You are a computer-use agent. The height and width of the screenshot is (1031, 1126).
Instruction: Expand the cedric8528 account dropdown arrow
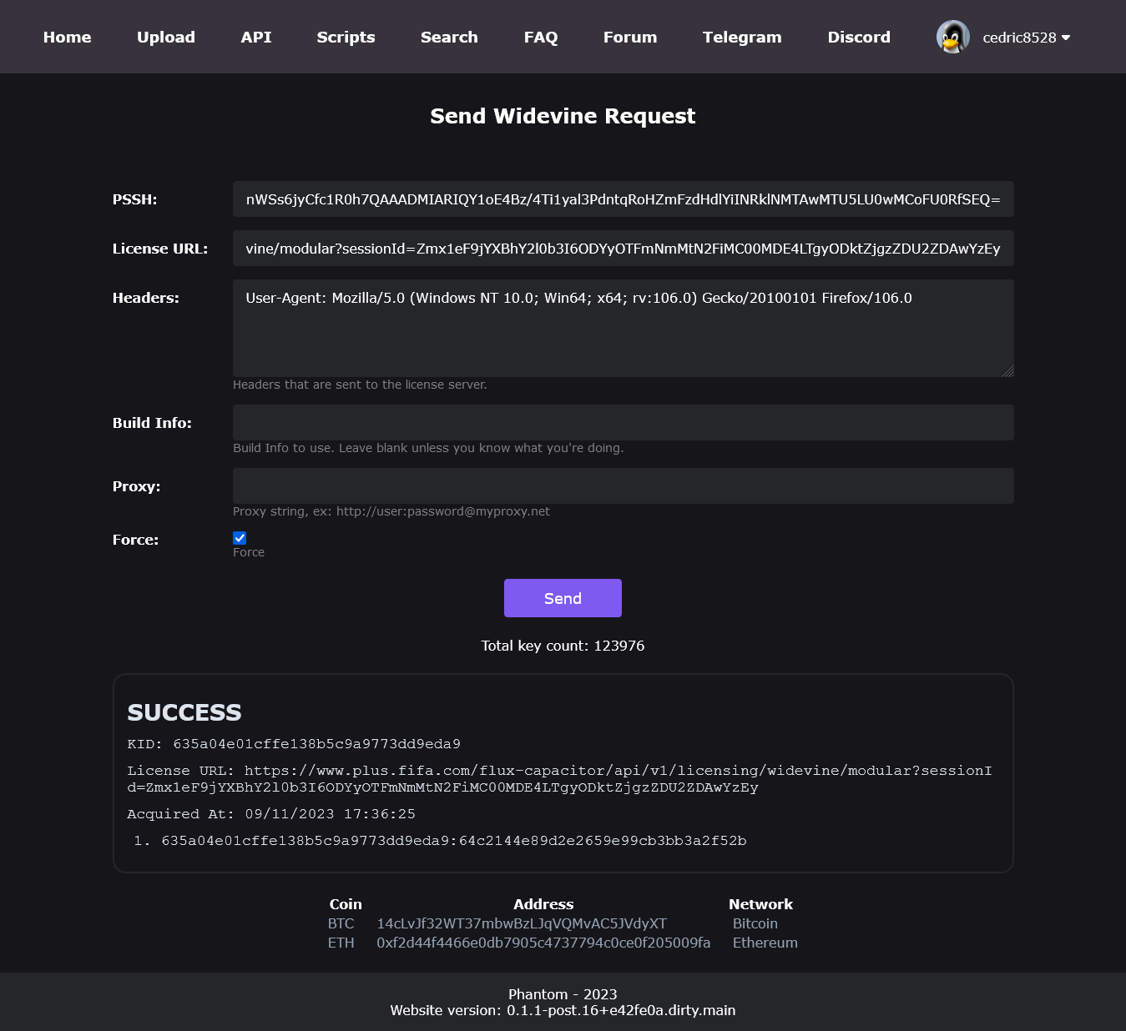(x=1066, y=38)
